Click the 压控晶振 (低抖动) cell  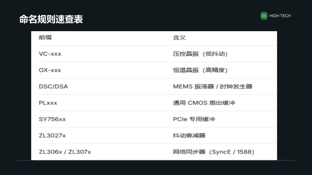tap(200, 54)
